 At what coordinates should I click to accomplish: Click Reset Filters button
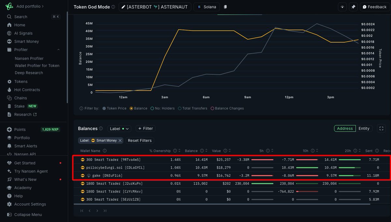140,141
